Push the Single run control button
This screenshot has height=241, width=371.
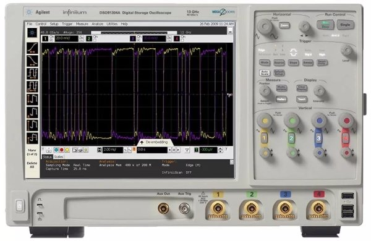345,25
